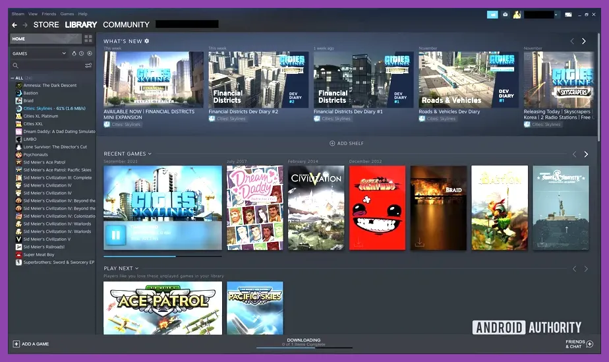The image size is (609, 362).
Task: Collapse the ALL games group
Action: 13,78
